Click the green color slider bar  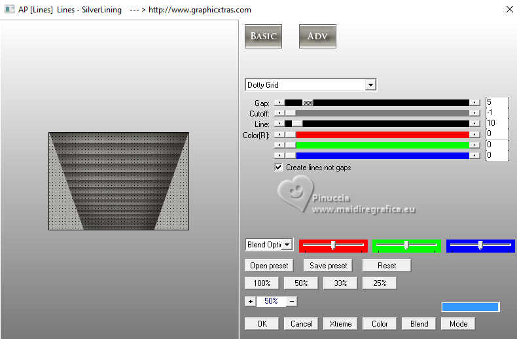tap(377, 145)
